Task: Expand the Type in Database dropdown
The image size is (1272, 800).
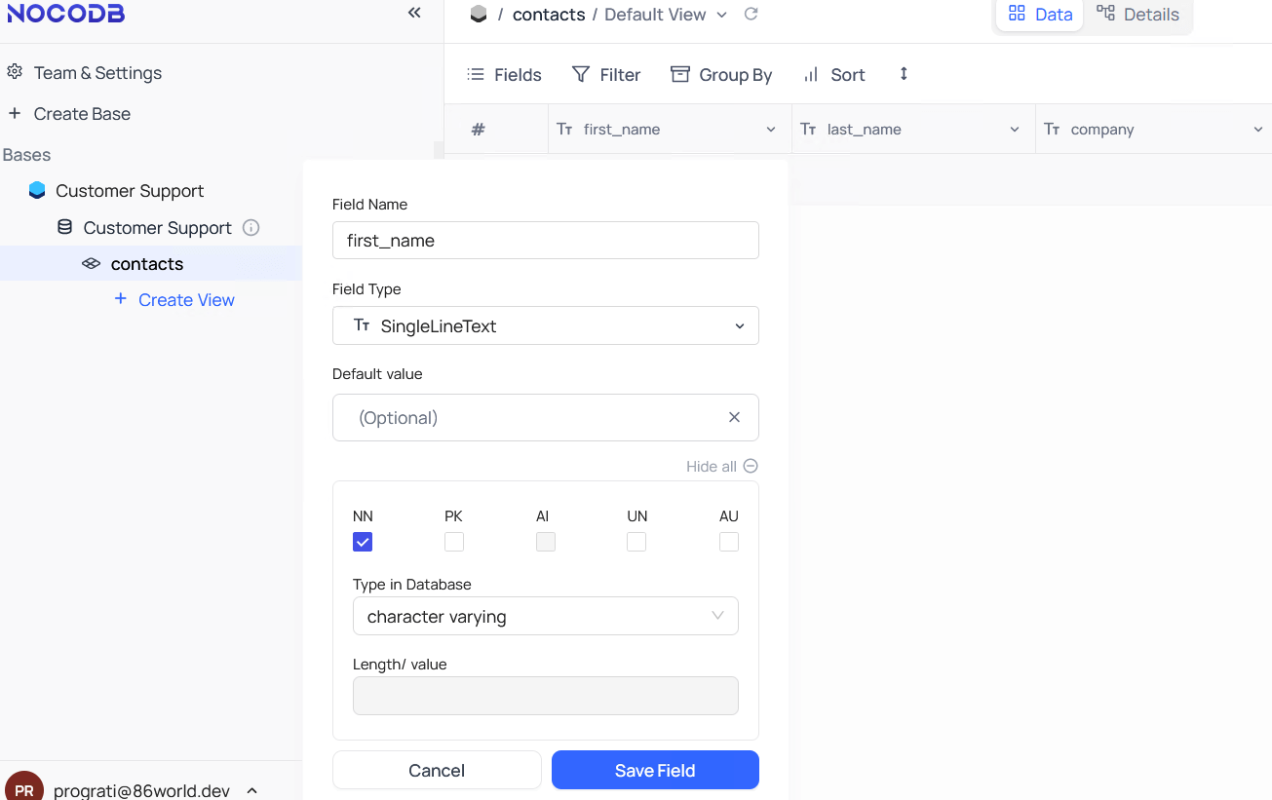Action: (x=545, y=616)
